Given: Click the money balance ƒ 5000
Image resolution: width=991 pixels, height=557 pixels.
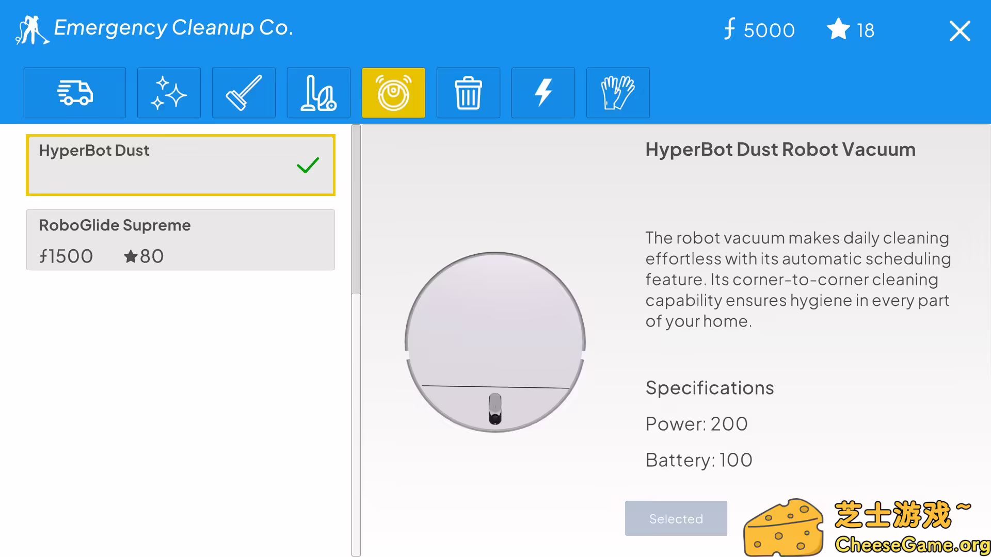Looking at the screenshot, I should point(759,30).
